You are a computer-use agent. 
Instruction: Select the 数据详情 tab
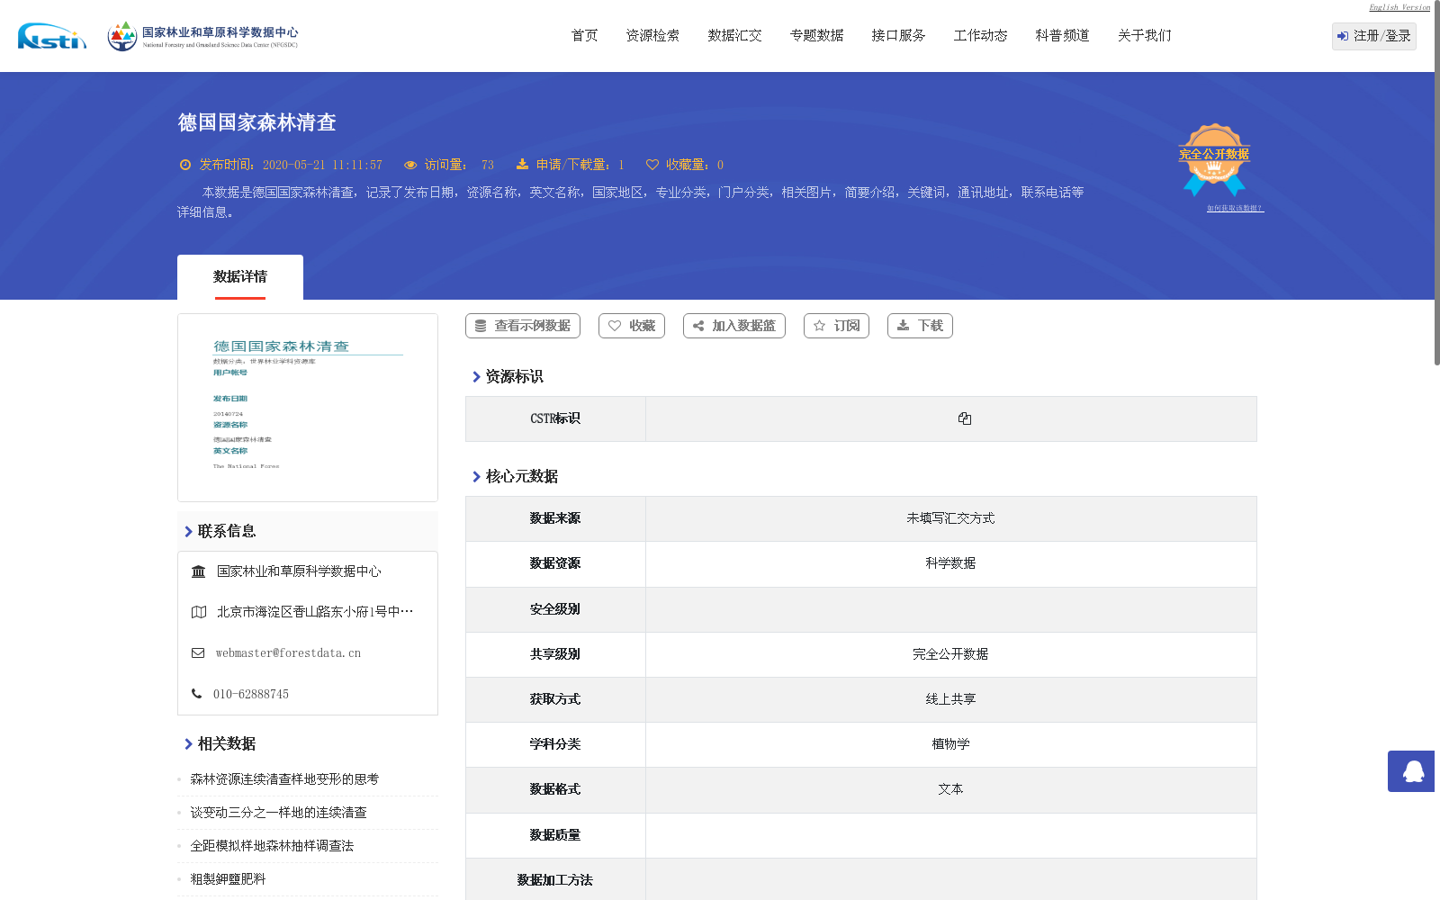pos(240,277)
